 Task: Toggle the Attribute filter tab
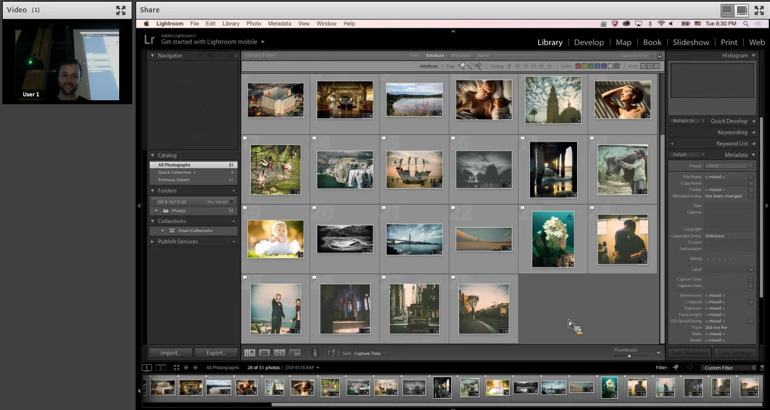[x=435, y=55]
